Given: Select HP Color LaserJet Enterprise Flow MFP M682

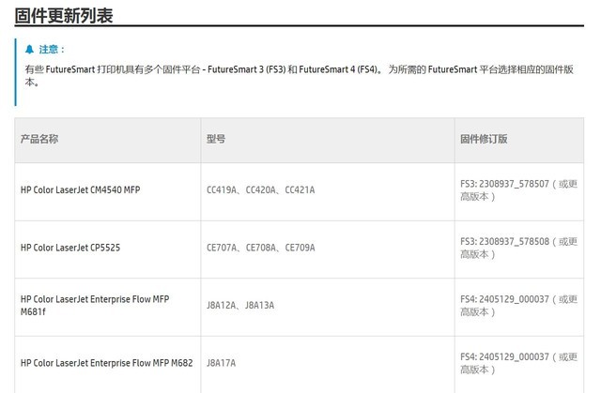Looking at the screenshot, I should click(106, 363).
